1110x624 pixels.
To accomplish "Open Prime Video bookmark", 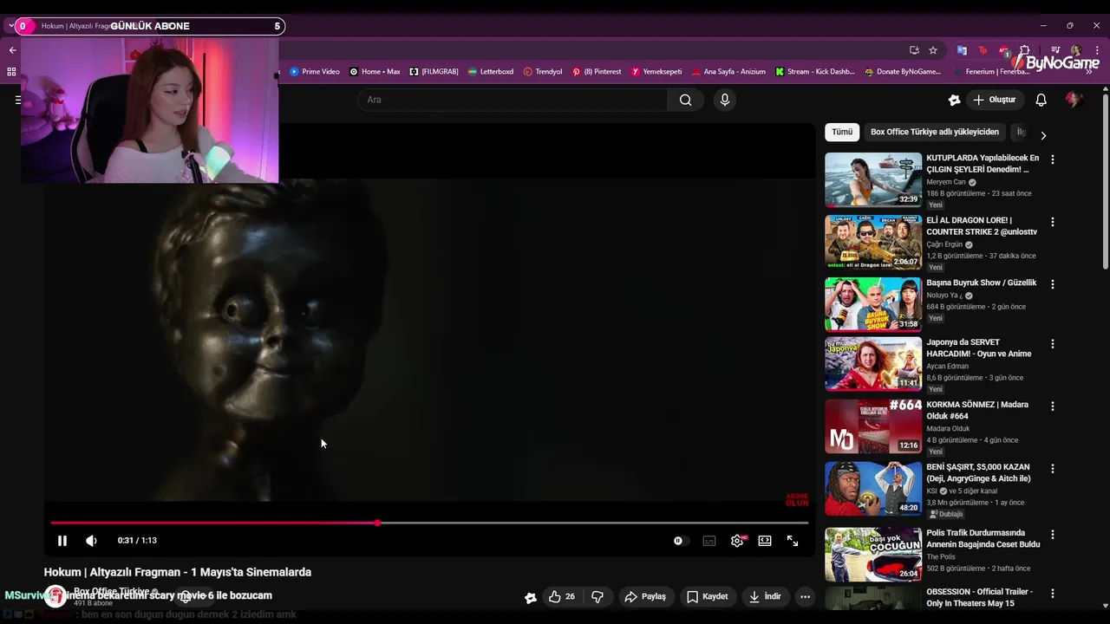I will click(315, 72).
